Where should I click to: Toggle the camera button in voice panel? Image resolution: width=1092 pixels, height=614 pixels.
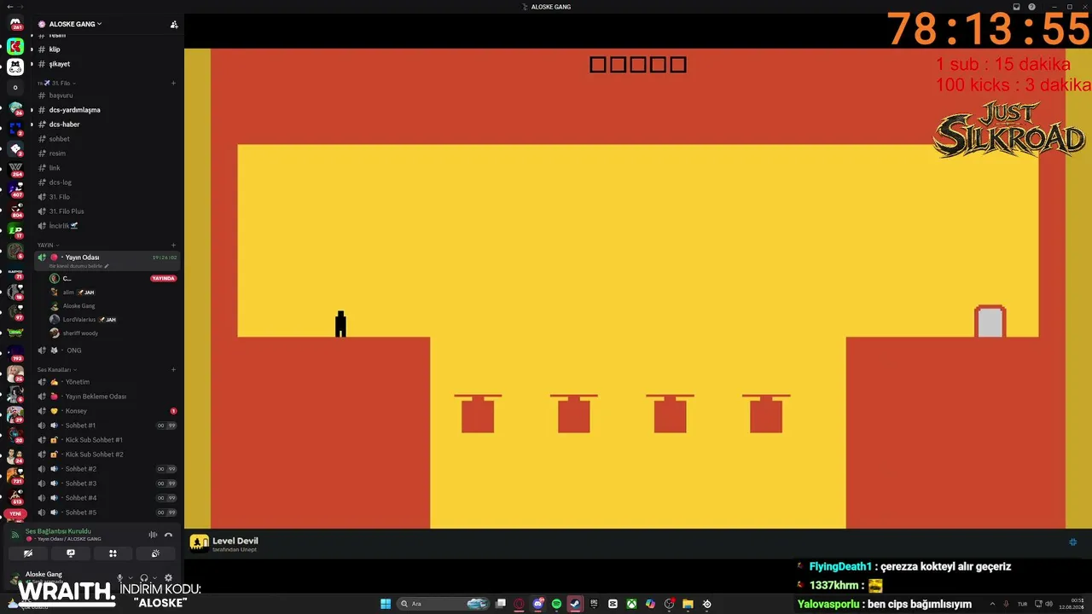pos(28,553)
